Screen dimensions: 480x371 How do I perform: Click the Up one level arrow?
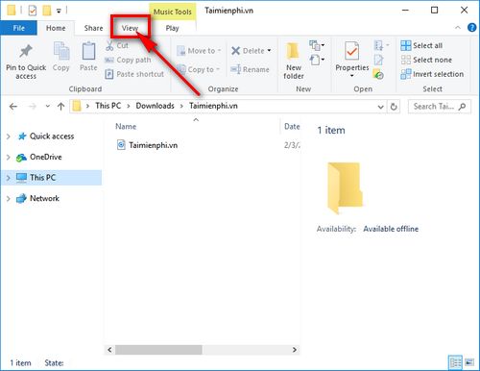pyautogui.click(x=61, y=107)
